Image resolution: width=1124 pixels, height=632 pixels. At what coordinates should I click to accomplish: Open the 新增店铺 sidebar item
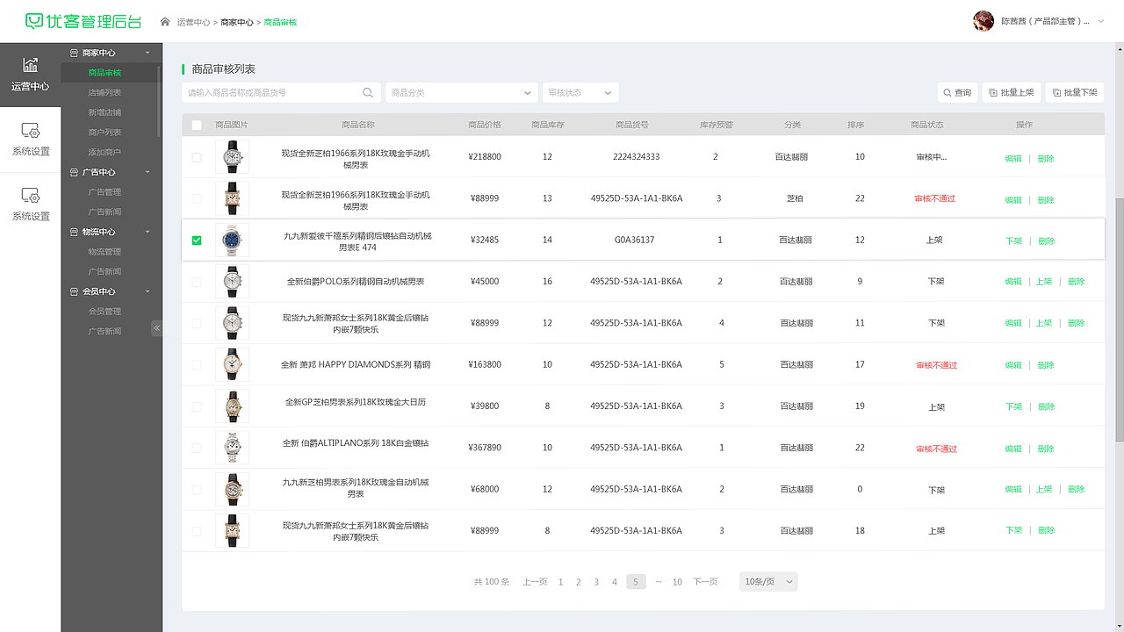(104, 112)
